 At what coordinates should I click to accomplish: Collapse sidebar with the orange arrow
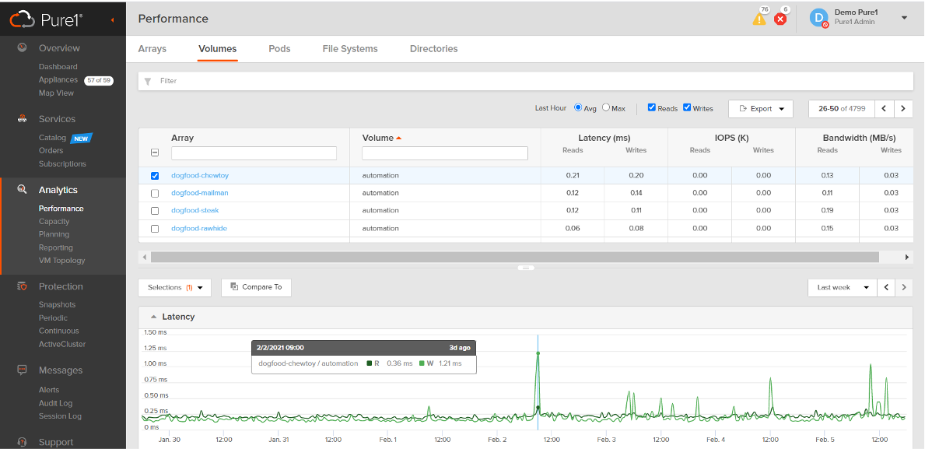112,20
